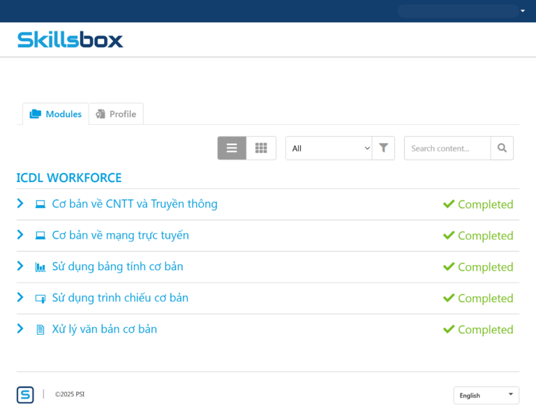Open the Profile tab
This screenshot has height=406, width=536.
[x=116, y=114]
